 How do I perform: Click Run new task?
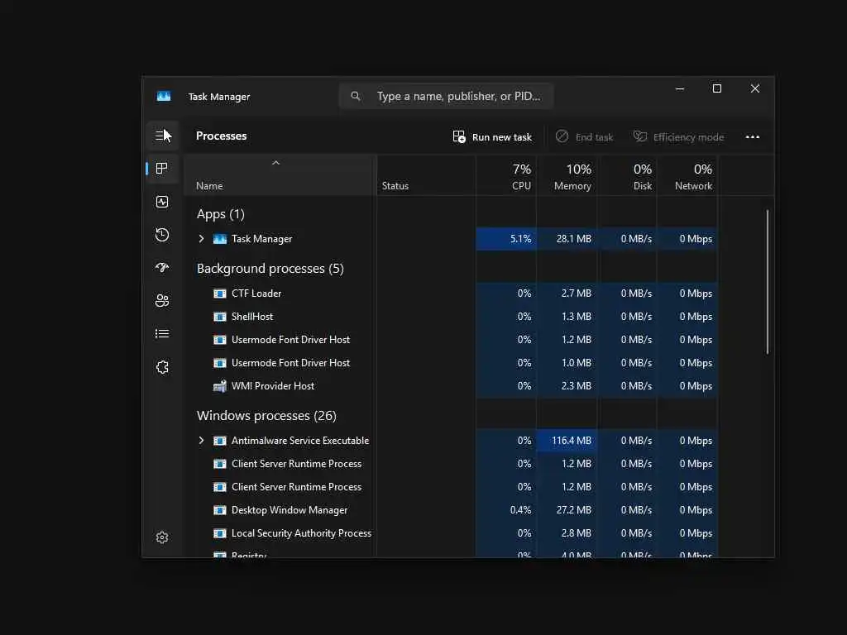click(x=492, y=137)
